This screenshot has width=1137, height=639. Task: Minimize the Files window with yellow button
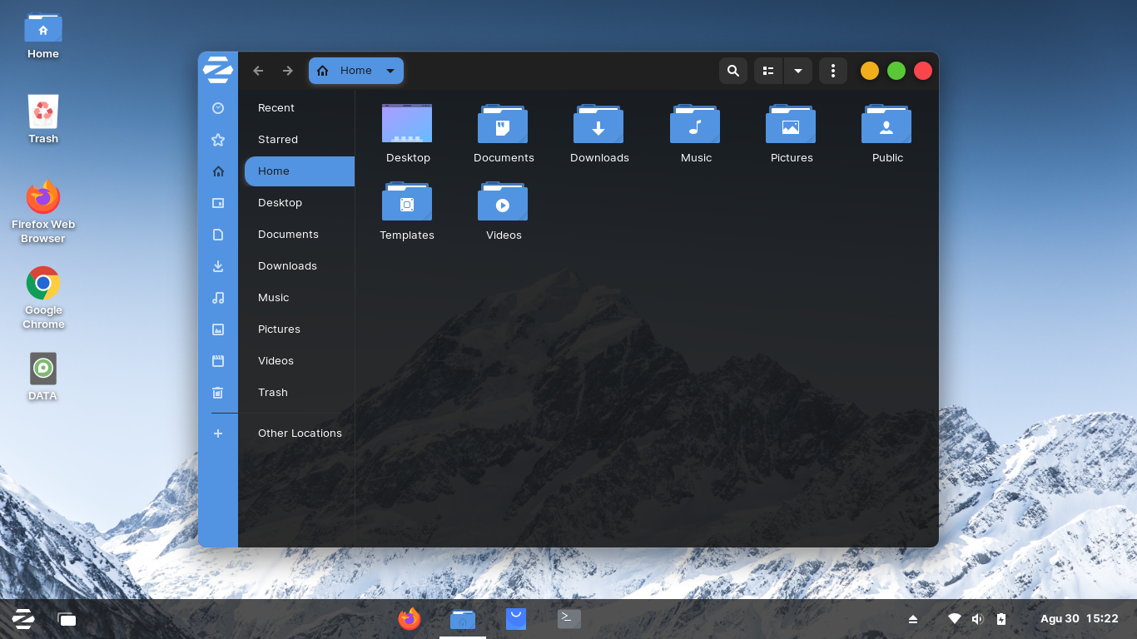point(870,71)
